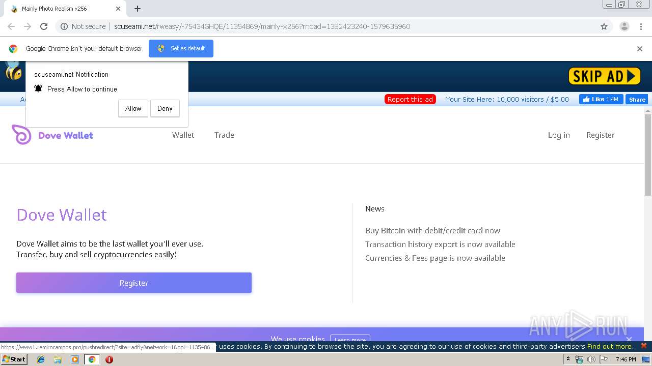Click the News section heading
The width and height of the screenshot is (652, 366).
(375, 209)
